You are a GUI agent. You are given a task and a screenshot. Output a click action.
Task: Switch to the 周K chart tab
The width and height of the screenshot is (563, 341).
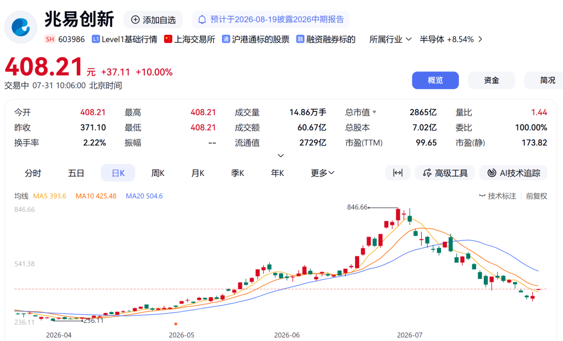point(158,173)
